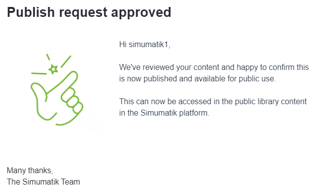317x193 pixels.
Task: Click the horizontal spark line left of the star
Action: 39,73
